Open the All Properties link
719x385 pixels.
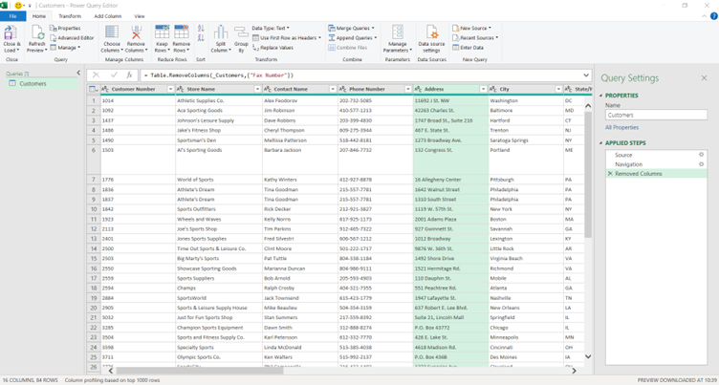coord(621,127)
